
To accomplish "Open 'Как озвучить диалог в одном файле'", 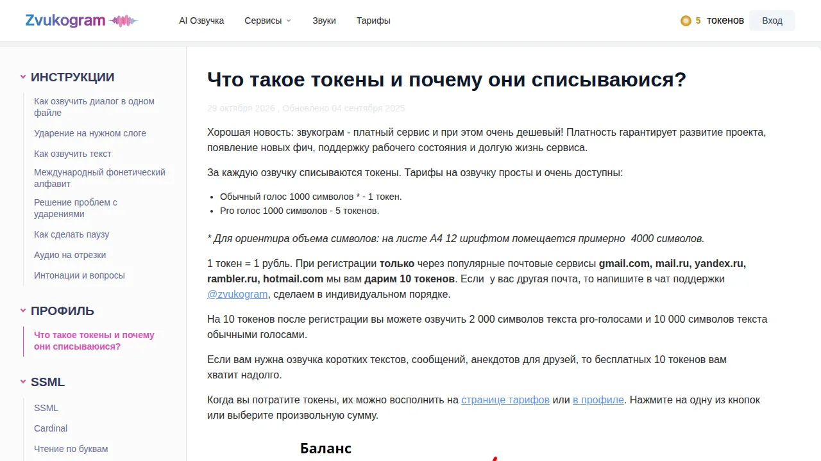I will coord(94,107).
